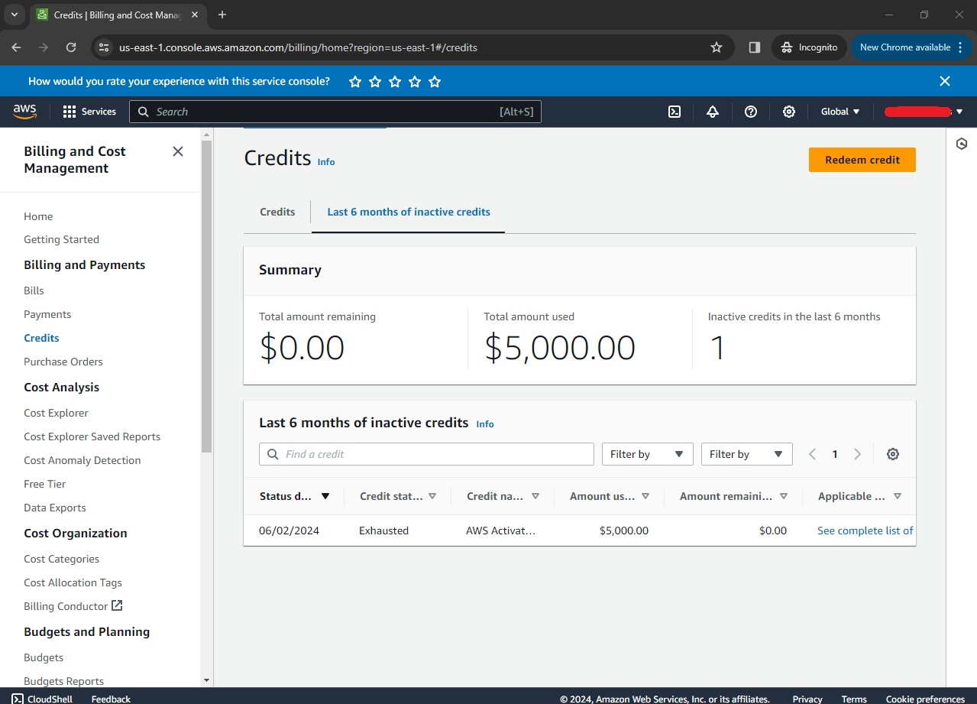Open Data Exports in the sidebar
The height and width of the screenshot is (704, 977).
coord(54,508)
